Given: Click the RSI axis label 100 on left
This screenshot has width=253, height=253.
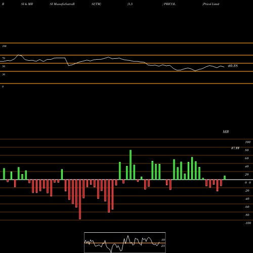Looking at the screenshot, I should 4,46.
